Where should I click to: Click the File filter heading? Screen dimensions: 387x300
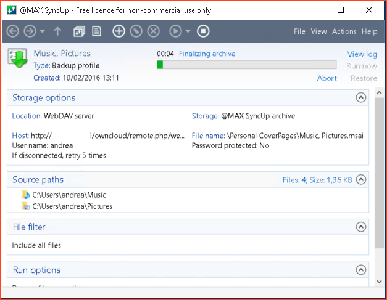[x=29, y=227]
